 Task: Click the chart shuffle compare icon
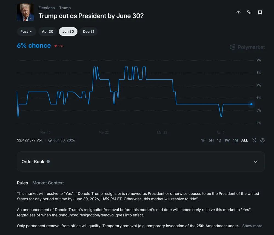(254, 140)
